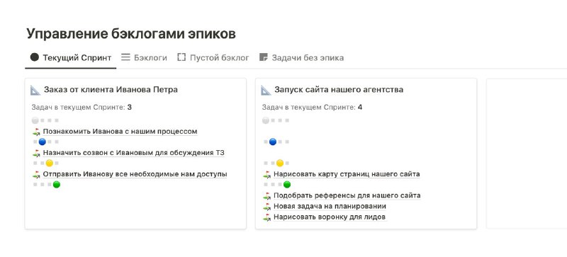Click the sprint task count 4 in Запуск сайта card
Image resolution: width=567 pixels, height=257 pixels.
[x=360, y=108]
